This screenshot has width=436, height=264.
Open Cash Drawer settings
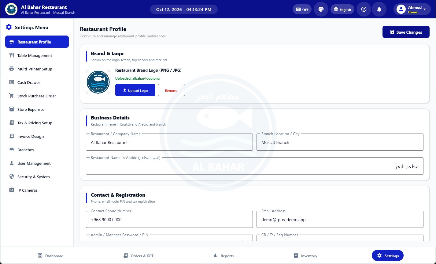[37, 82]
